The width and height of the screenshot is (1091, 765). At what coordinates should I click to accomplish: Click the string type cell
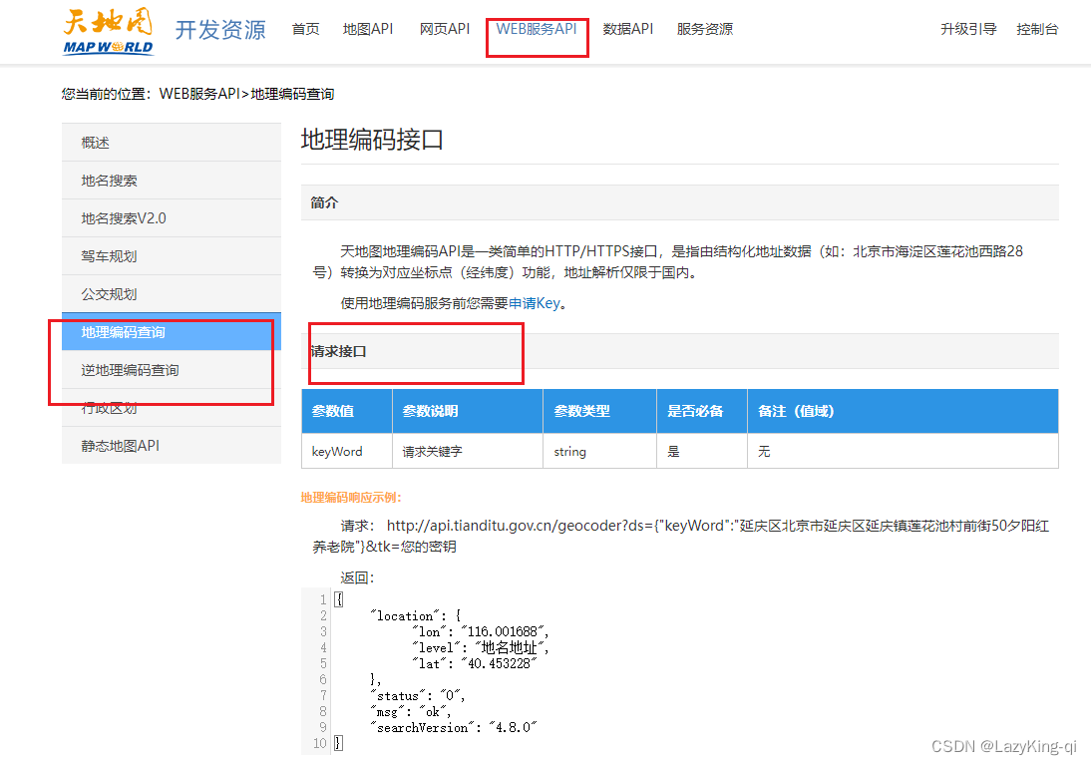[x=599, y=451]
